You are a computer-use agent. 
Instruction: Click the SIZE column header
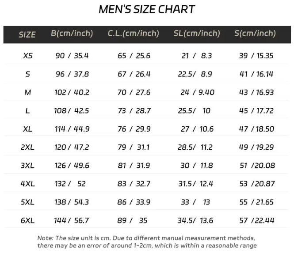point(27,34)
